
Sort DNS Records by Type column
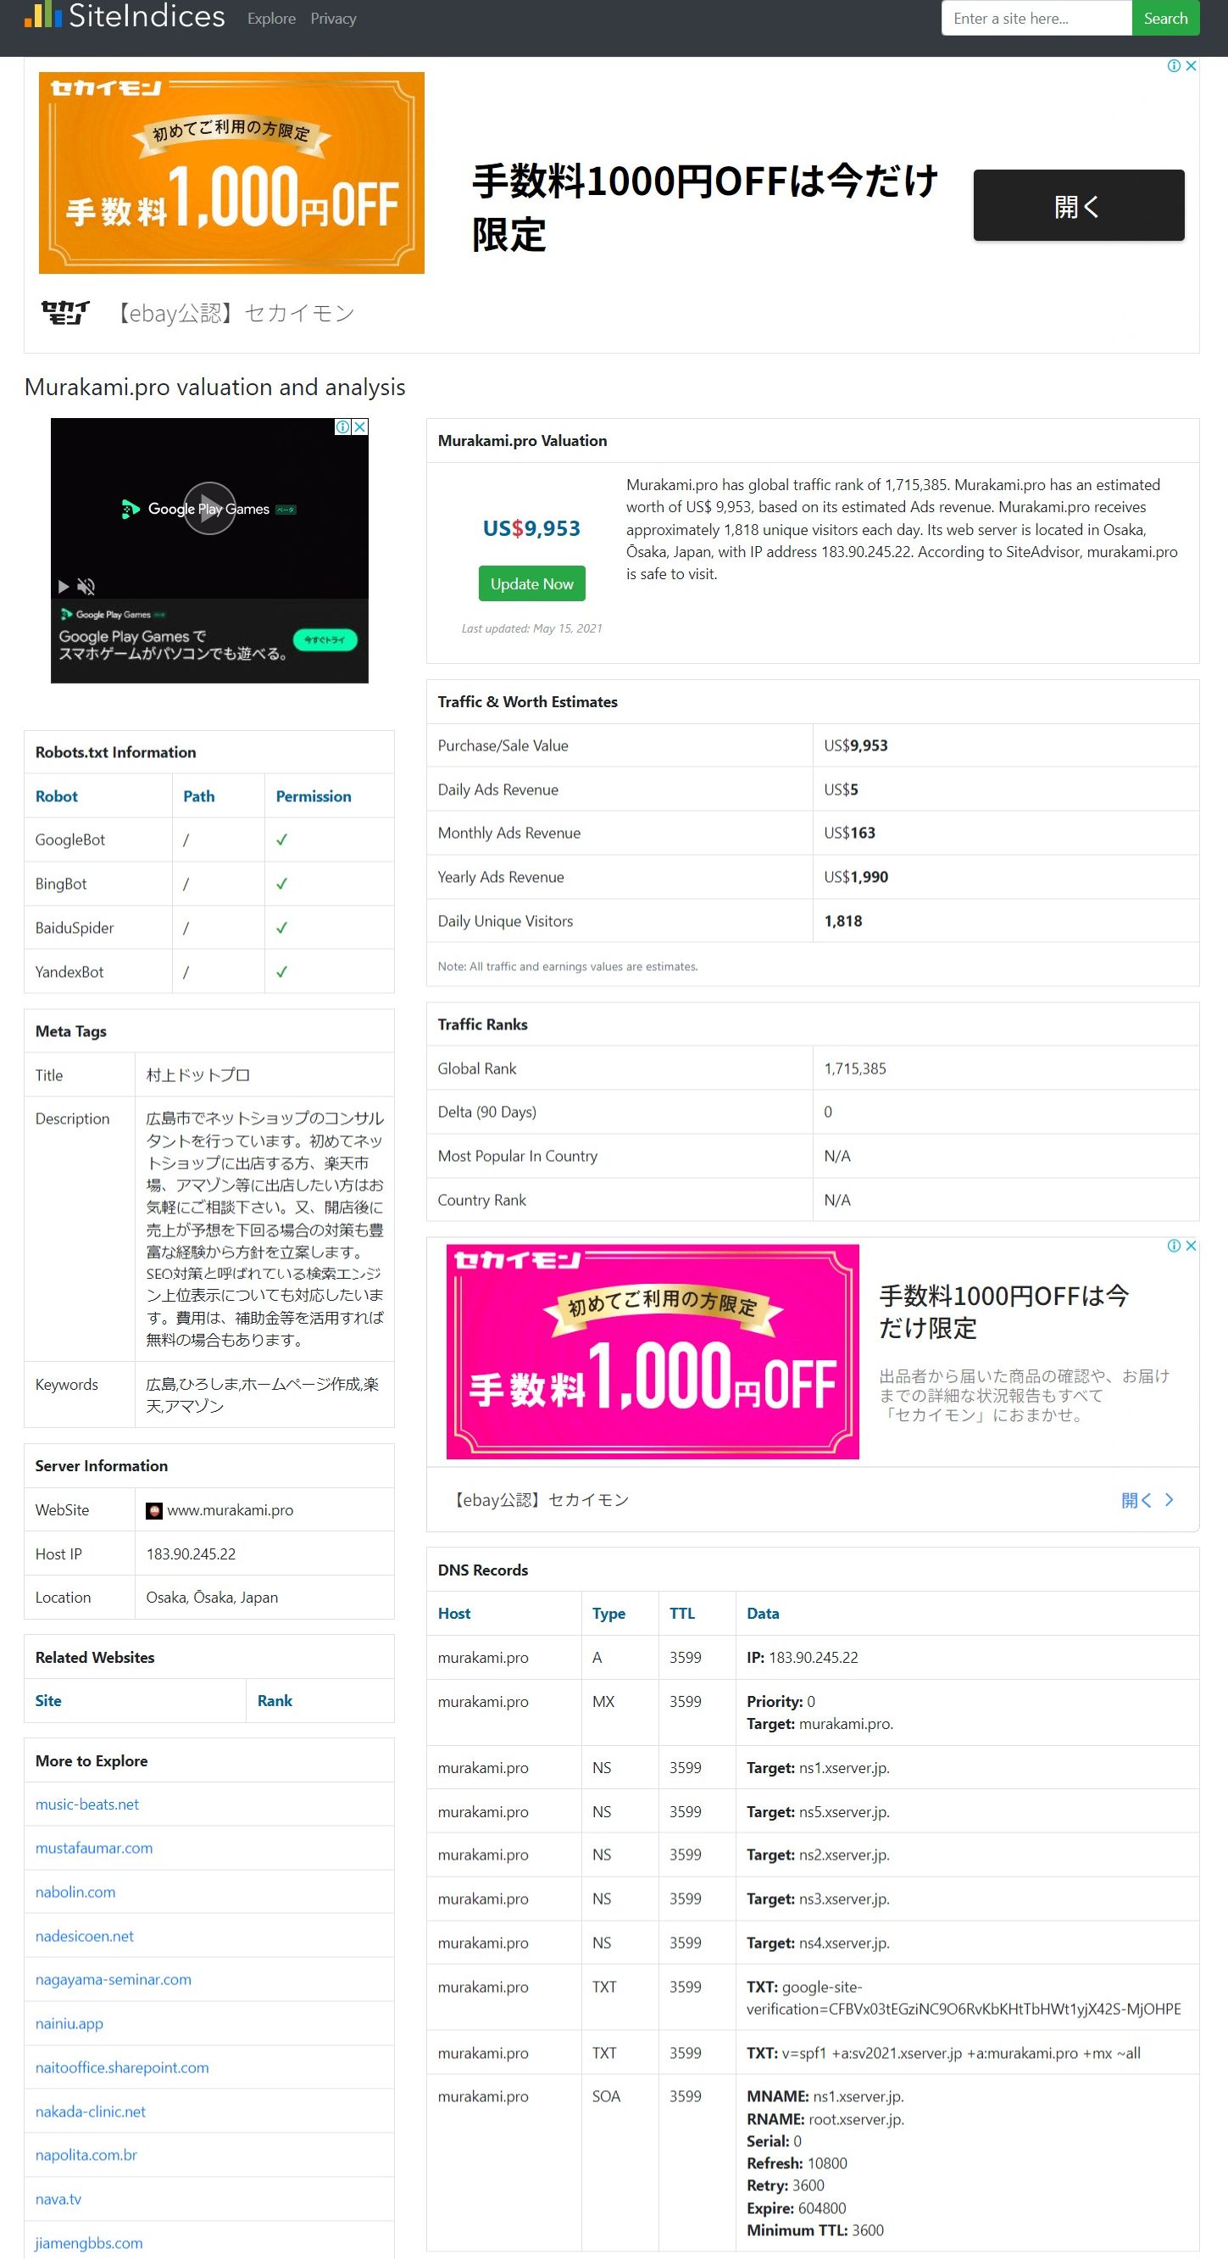608,1614
